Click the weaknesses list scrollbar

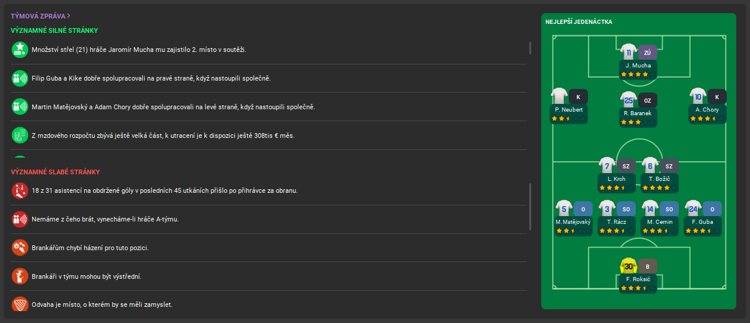(530, 207)
